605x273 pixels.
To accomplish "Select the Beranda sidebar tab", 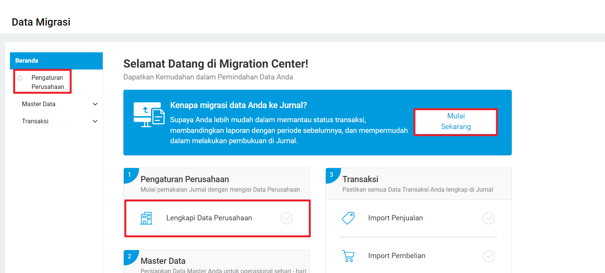I will pyautogui.click(x=27, y=61).
